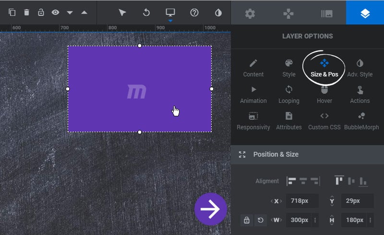
Task: Select the pointer selection tool
Action: tap(122, 12)
